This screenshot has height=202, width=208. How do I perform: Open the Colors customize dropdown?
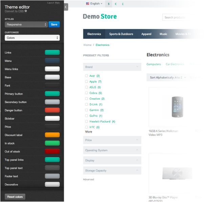click(x=32, y=38)
